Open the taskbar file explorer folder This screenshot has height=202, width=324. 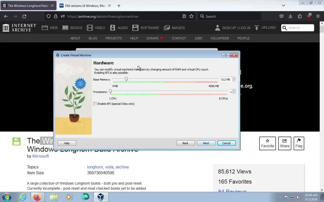point(54,197)
